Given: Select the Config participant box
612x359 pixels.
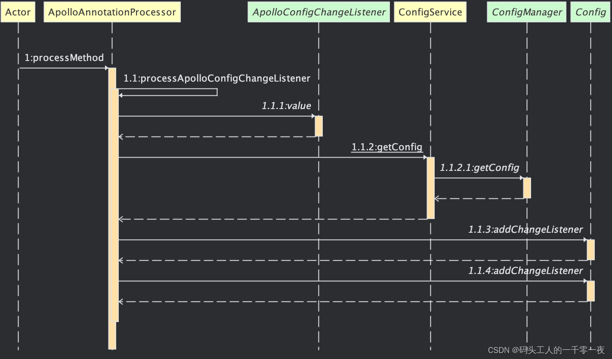Looking at the screenshot, I should click(591, 12).
